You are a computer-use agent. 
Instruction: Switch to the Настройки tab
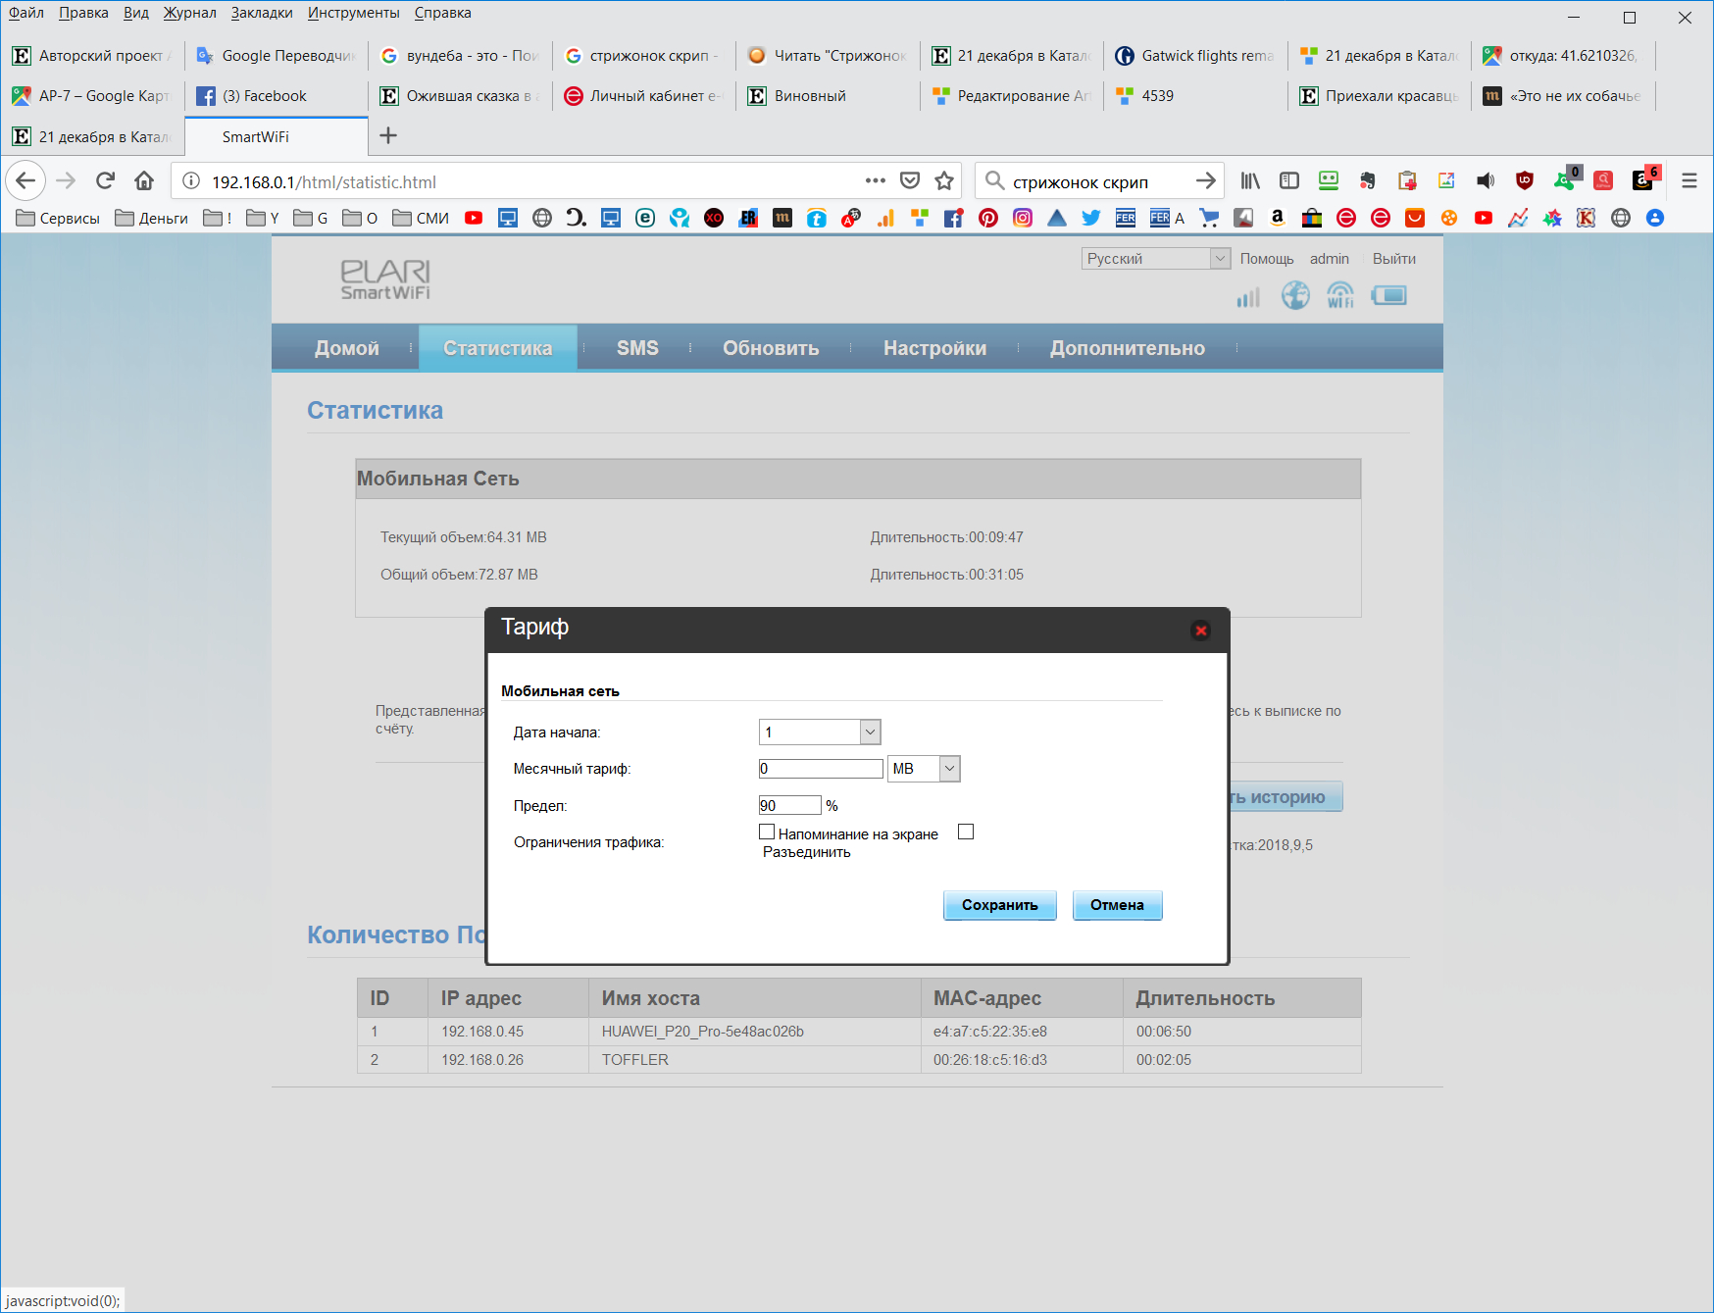pos(934,348)
